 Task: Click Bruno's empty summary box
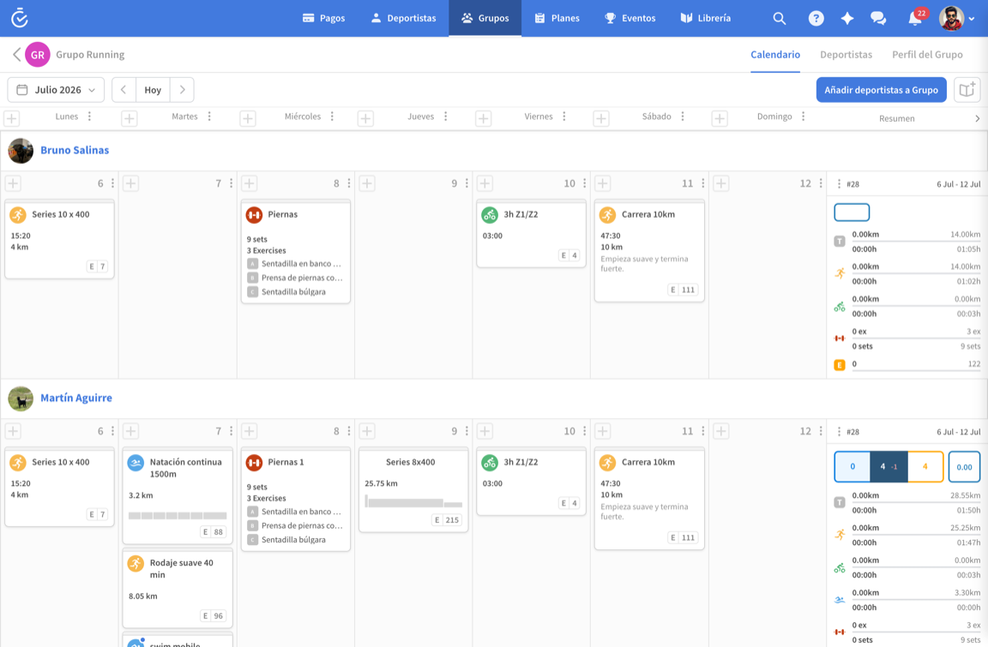click(x=852, y=213)
